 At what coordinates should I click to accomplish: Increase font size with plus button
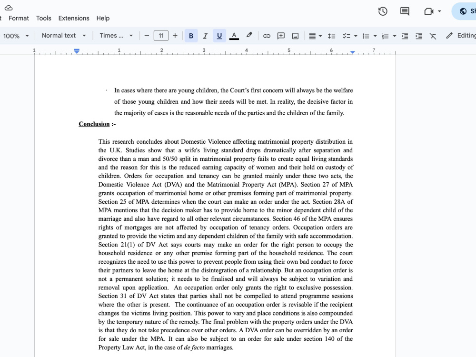coord(175,36)
